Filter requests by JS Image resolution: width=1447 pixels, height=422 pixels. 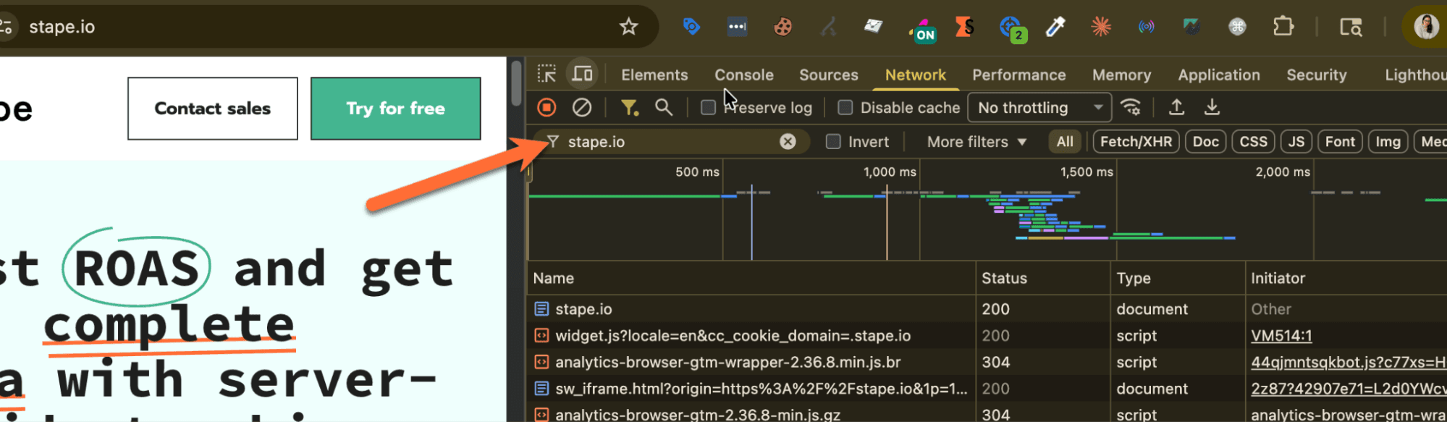click(1296, 142)
